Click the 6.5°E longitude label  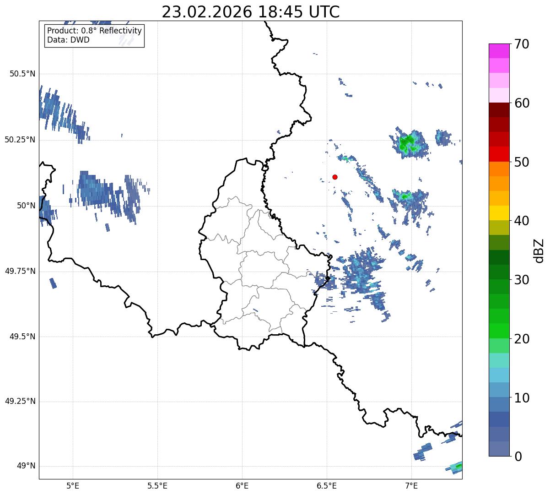(327, 485)
